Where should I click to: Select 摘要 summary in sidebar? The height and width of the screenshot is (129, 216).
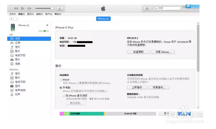click(29, 39)
